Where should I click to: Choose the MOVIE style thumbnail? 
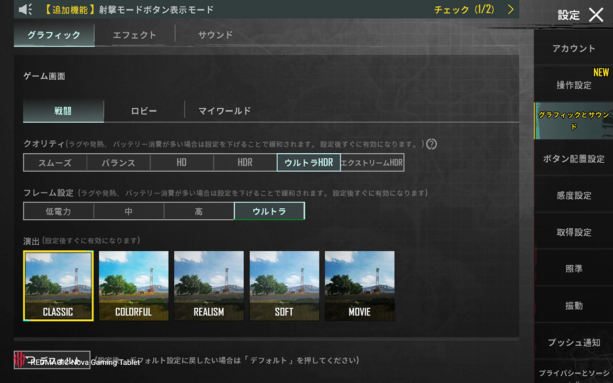pos(360,286)
